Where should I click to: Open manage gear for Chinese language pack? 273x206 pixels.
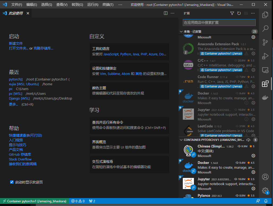tap(253, 156)
